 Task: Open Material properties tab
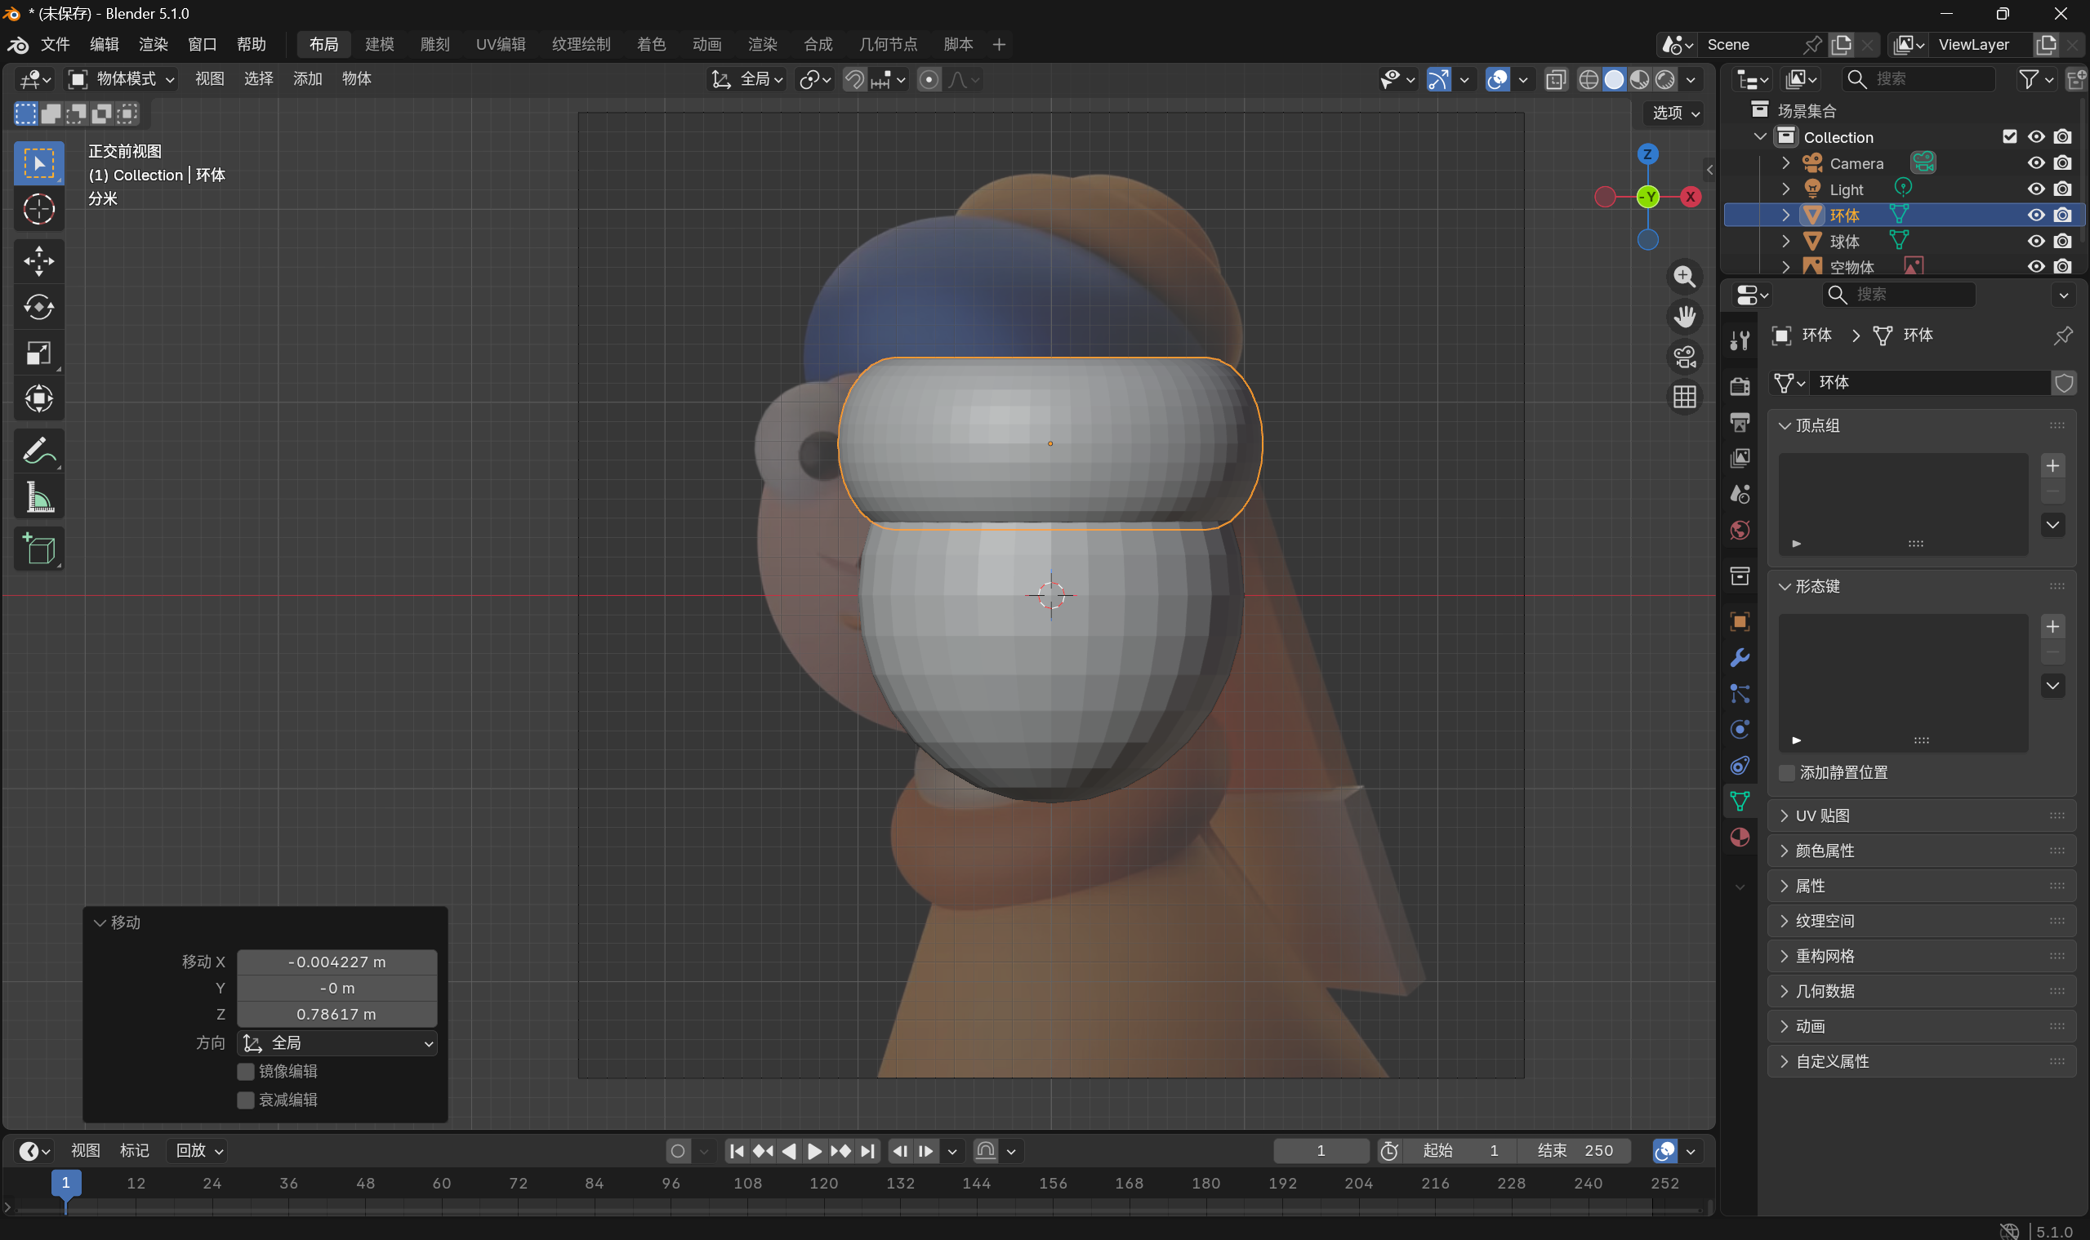pos(1740,838)
